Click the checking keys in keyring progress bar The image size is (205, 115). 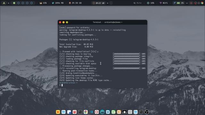pos(127,54)
